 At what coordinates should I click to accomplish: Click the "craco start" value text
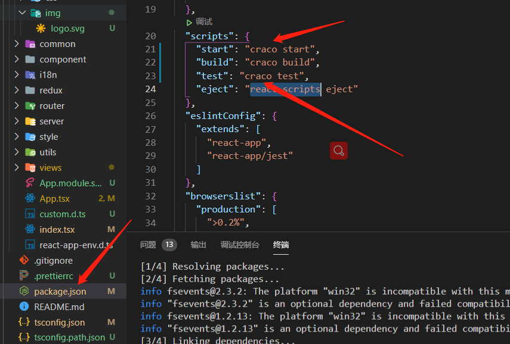(x=280, y=49)
